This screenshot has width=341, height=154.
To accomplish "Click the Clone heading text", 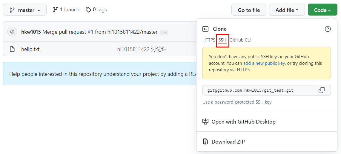I will tap(220, 29).
